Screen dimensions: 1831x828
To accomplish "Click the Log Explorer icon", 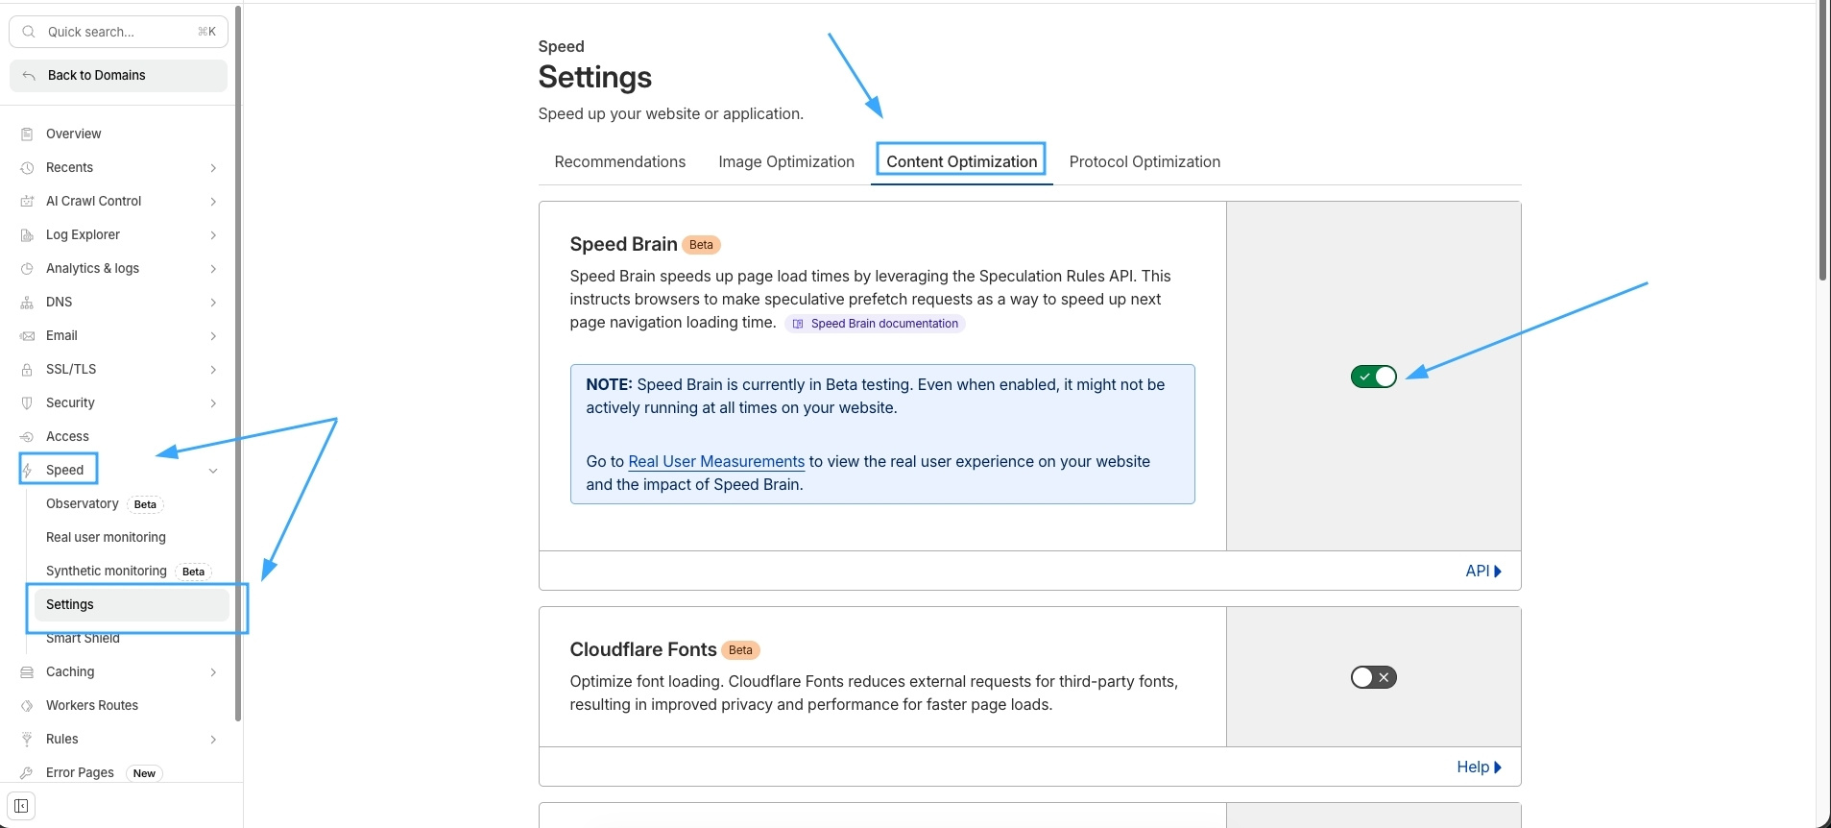I will (x=27, y=235).
